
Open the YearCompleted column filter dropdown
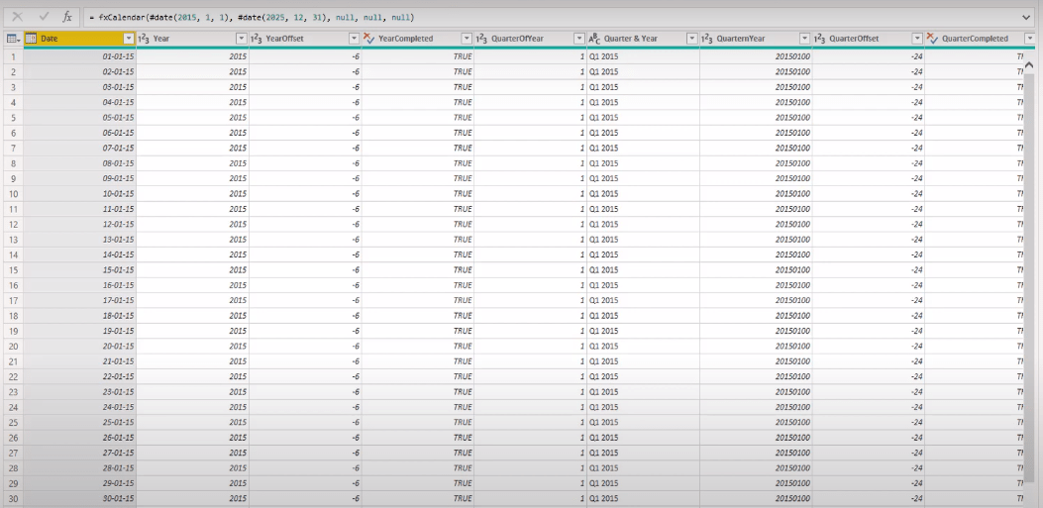(467, 39)
